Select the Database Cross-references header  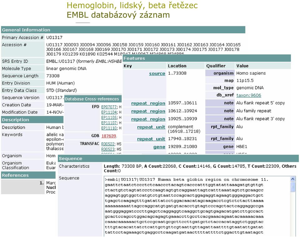93,99
